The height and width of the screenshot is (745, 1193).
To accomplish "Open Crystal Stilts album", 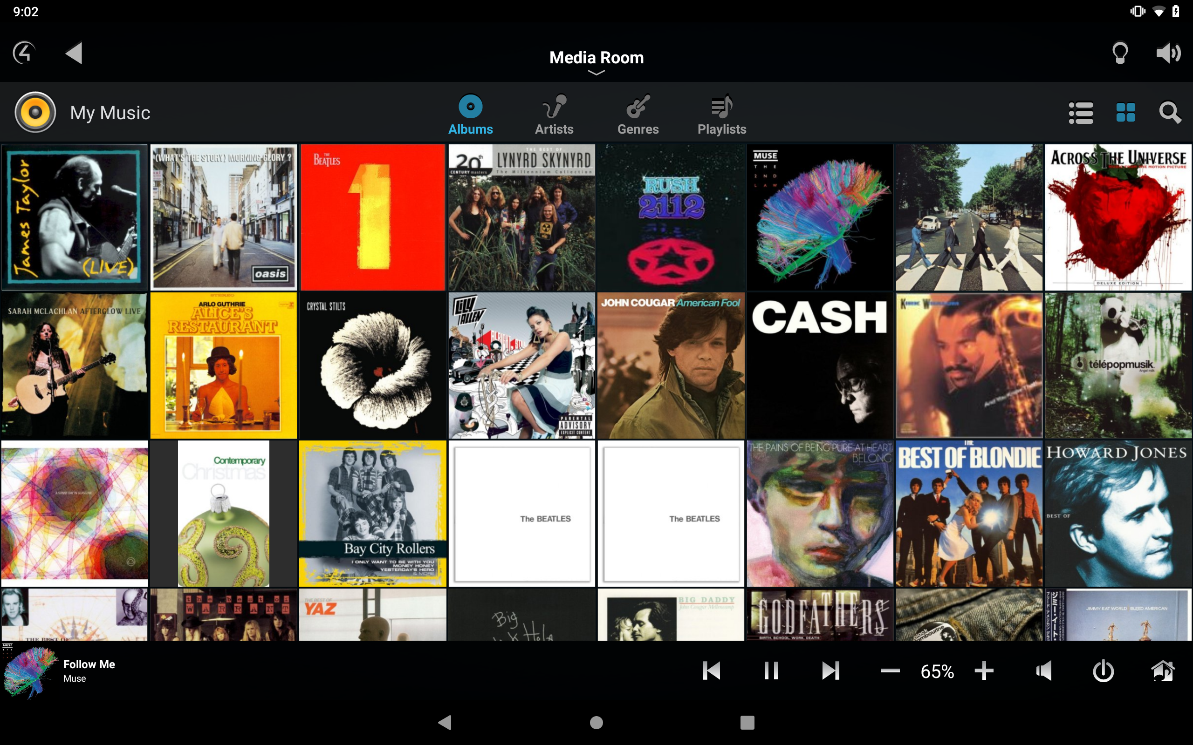I will coord(373,366).
